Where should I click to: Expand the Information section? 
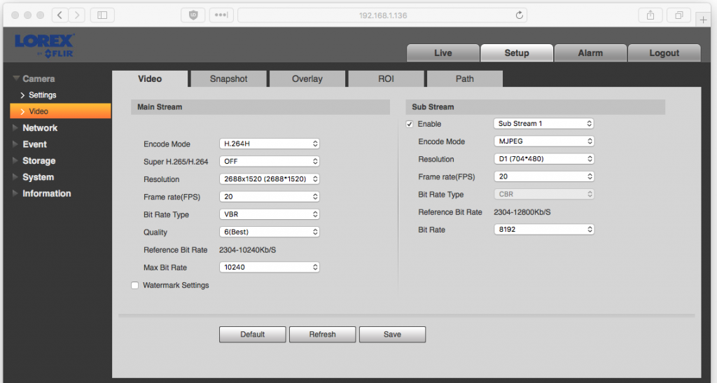coord(42,193)
